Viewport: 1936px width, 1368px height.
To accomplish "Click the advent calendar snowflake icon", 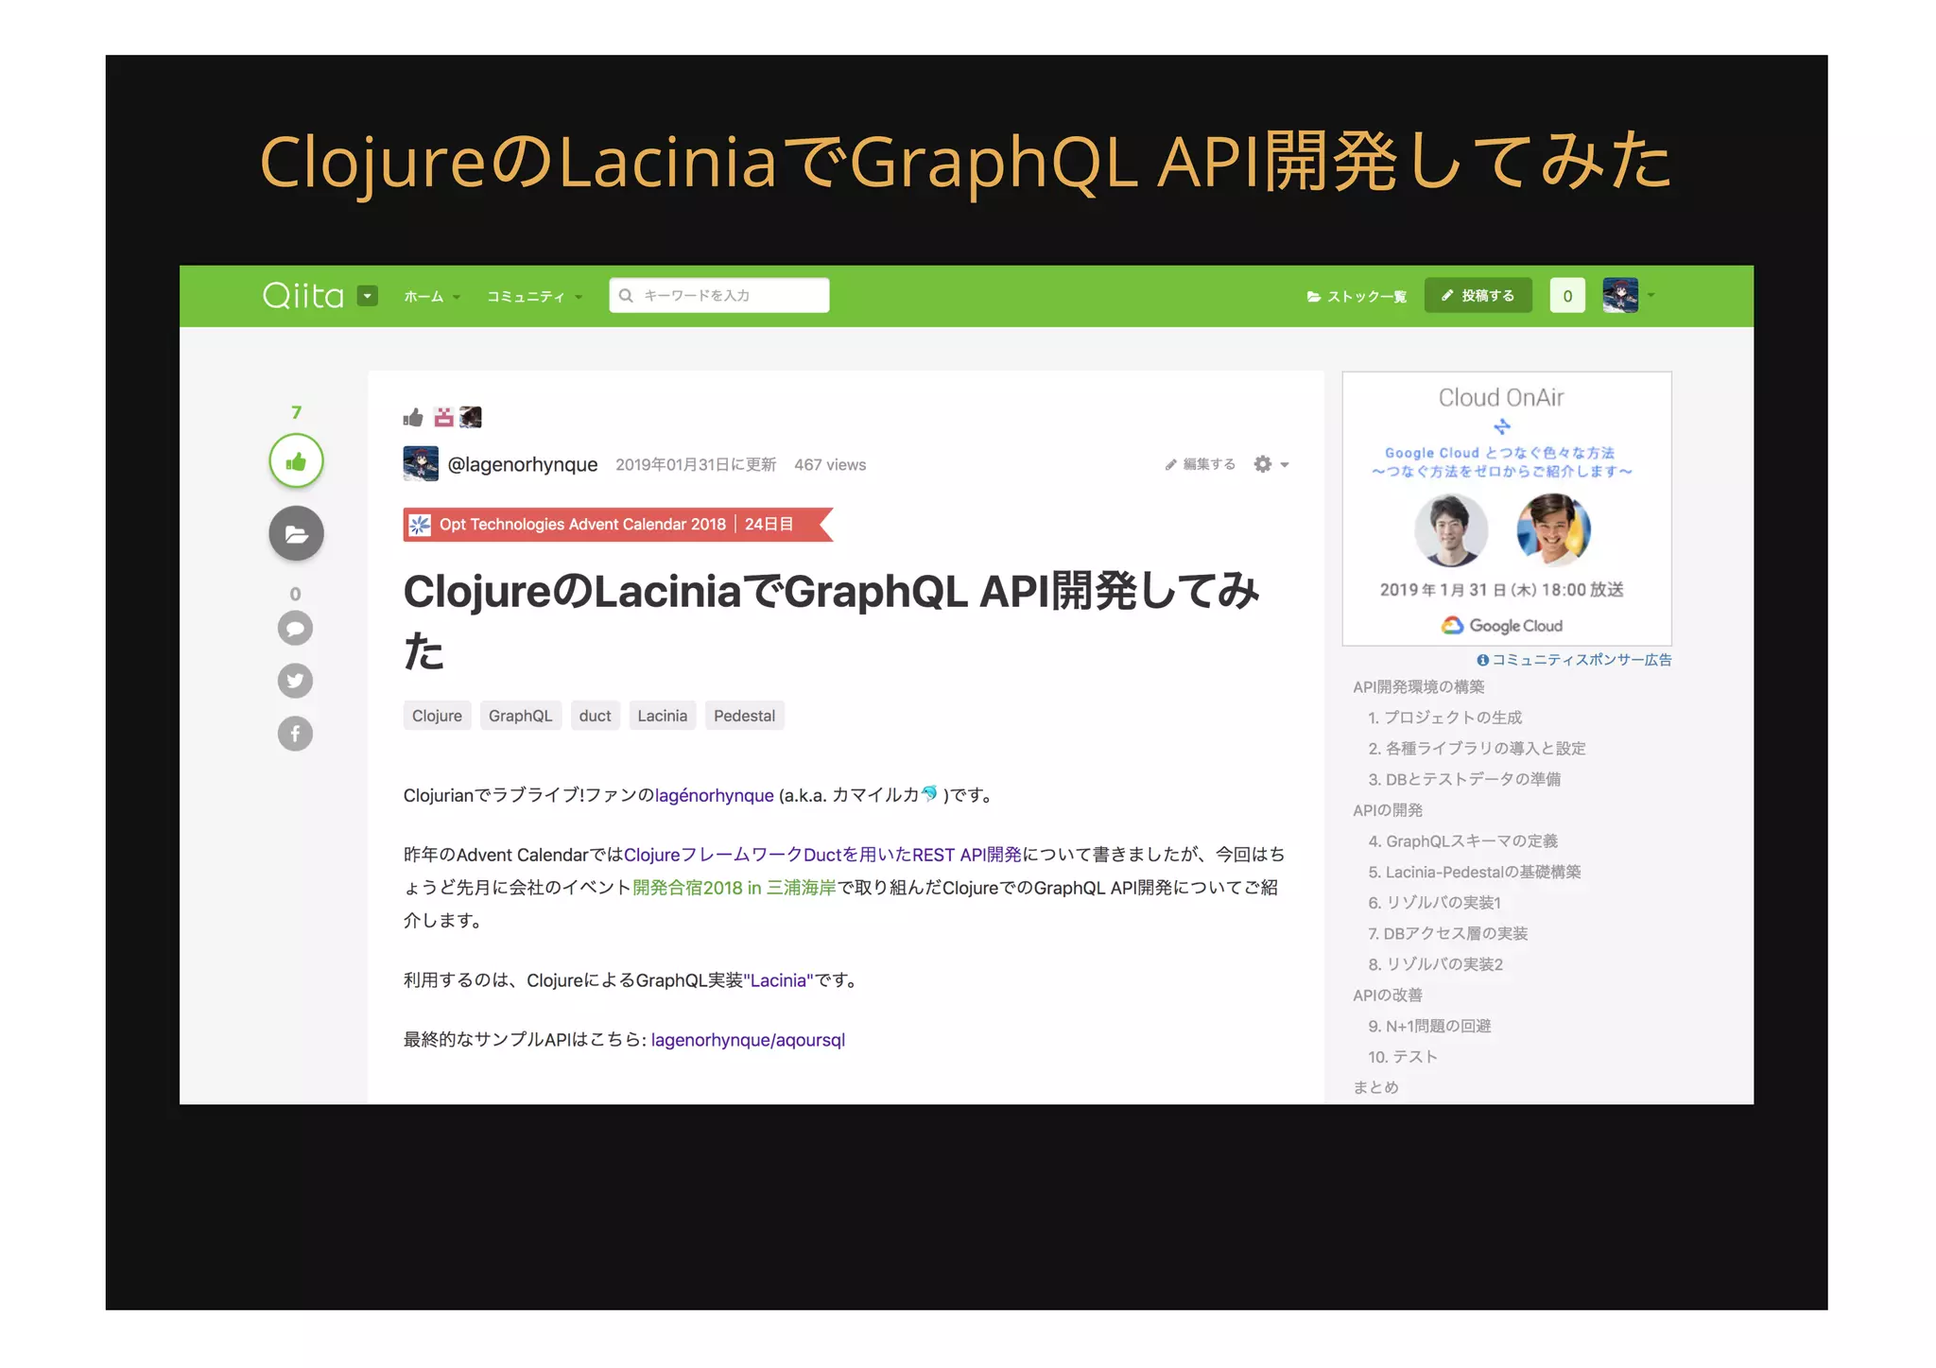I will 420,525.
